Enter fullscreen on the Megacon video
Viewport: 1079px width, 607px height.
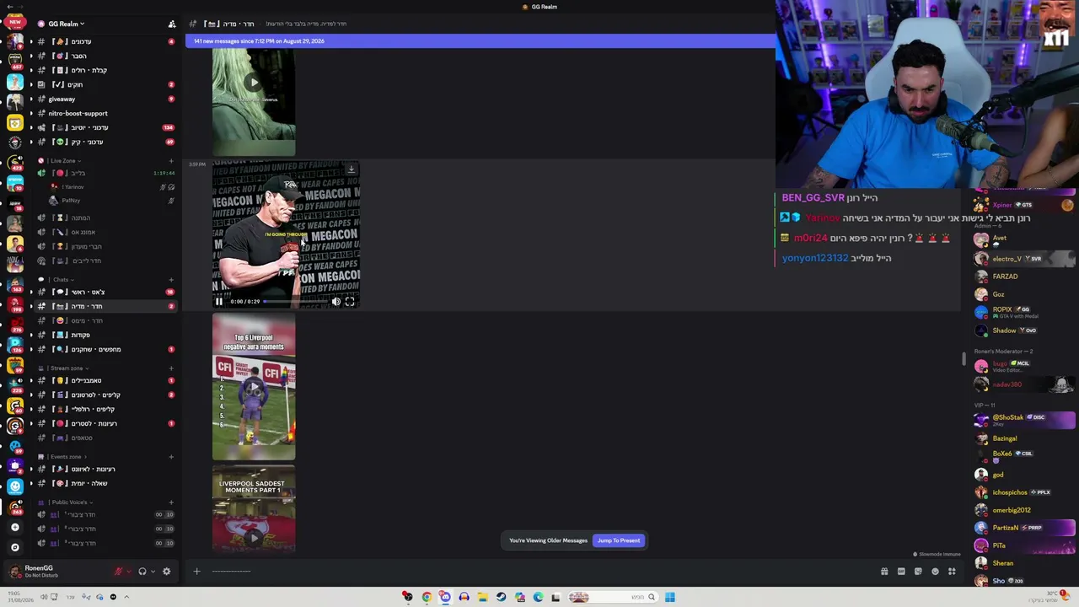[350, 301]
